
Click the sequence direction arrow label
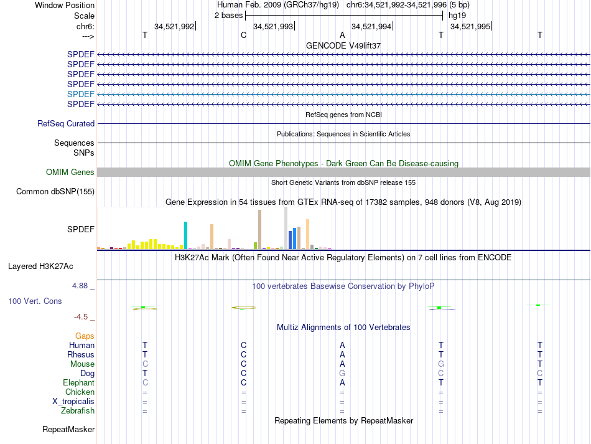click(x=88, y=36)
